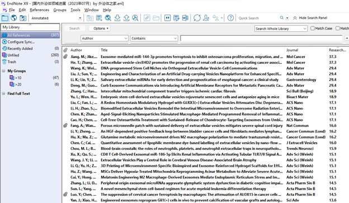
Task: Open the Author search field dropdown
Action: 105,38
